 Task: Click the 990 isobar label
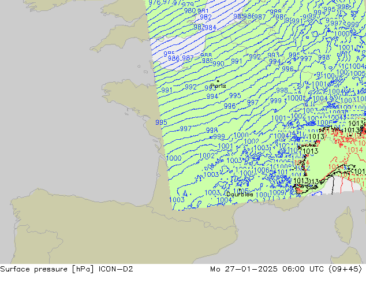[x=218, y=64]
